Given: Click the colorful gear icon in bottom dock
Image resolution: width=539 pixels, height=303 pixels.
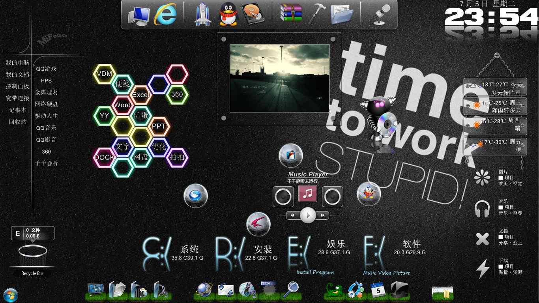Looking at the screenshot, I should click(356, 290).
